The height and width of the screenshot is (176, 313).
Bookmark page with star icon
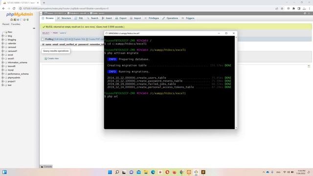tap(282, 9)
